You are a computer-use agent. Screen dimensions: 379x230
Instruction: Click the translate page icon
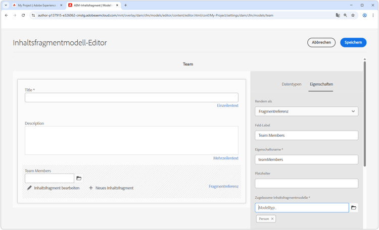point(338,15)
